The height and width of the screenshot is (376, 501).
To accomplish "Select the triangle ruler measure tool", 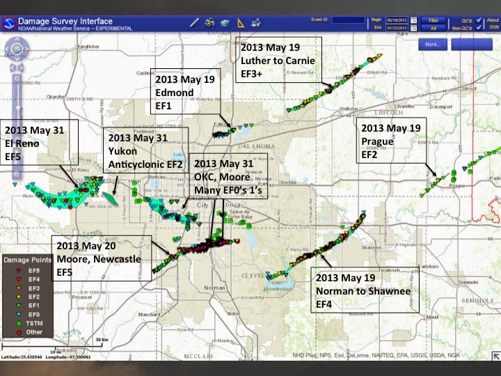I will (241, 23).
